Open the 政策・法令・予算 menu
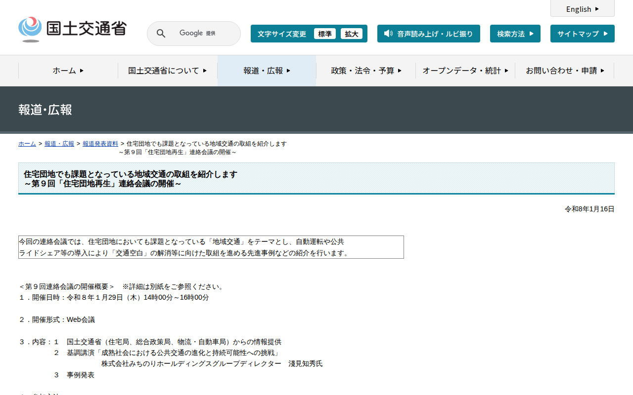633x395 pixels. 366,71
